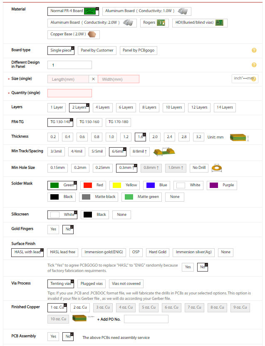Select Hard Gold surface finish
This screenshot has height=346, width=265.
tap(158, 252)
